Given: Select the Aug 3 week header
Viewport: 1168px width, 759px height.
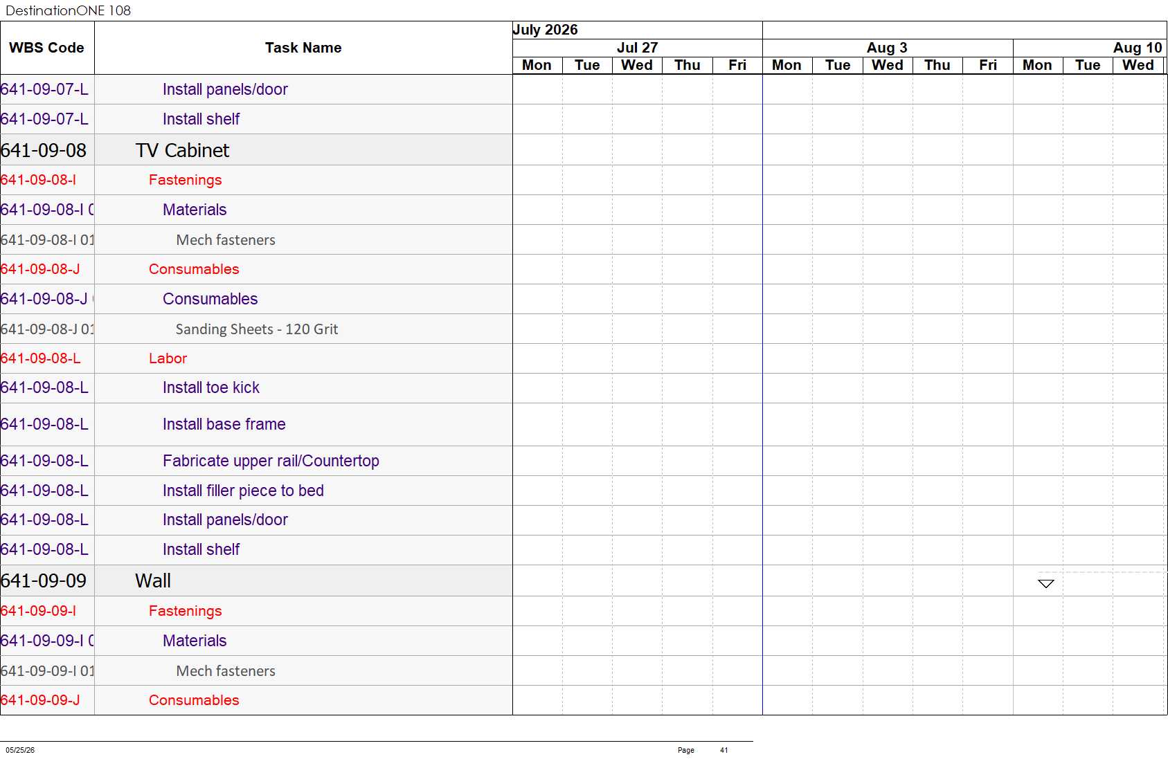Looking at the screenshot, I should [887, 48].
